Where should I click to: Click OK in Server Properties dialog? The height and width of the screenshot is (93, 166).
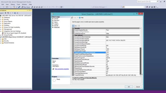pos(129,87)
